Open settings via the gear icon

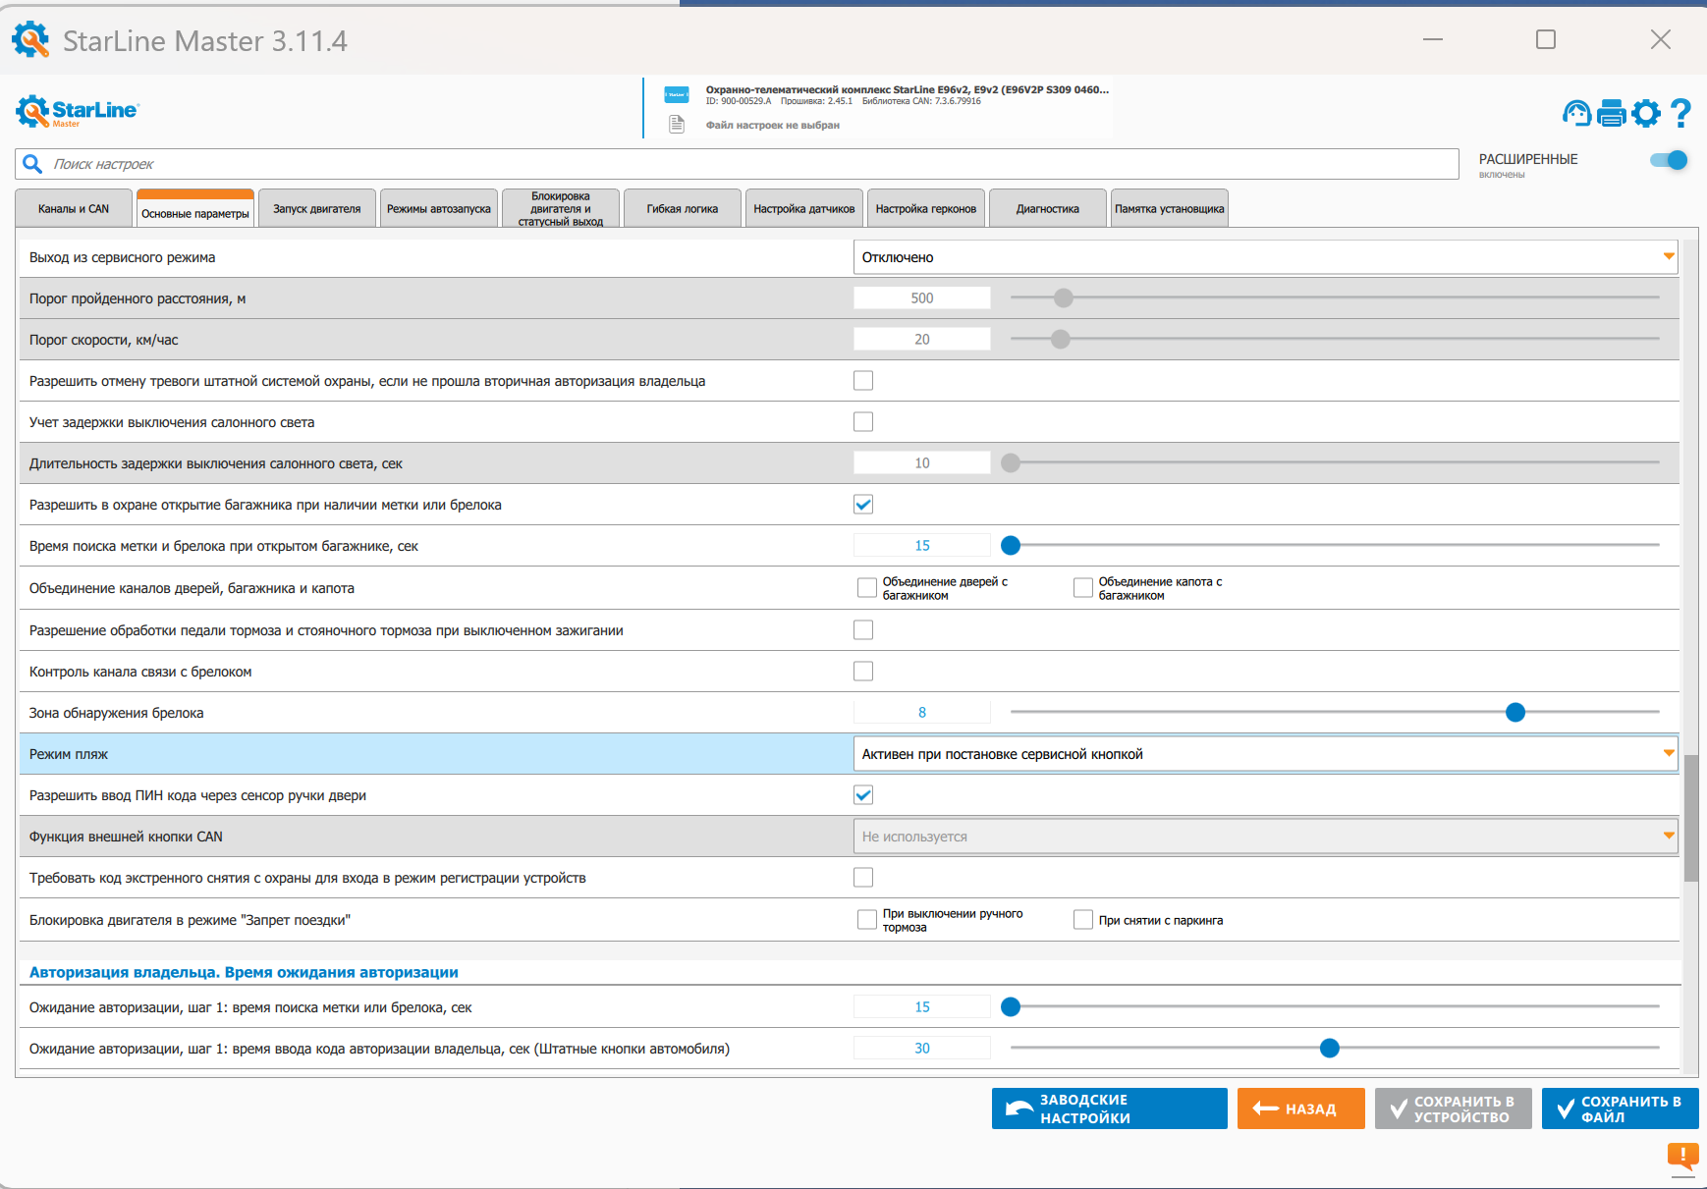[1646, 114]
